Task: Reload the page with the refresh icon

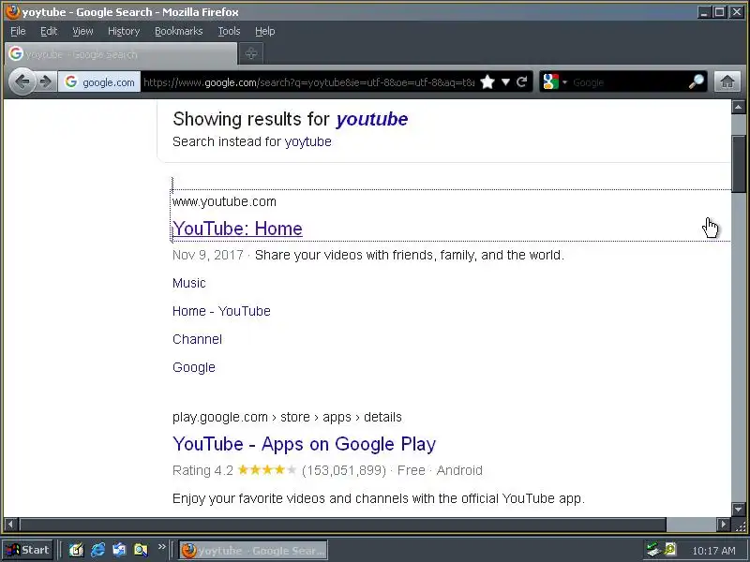Action: [x=522, y=82]
